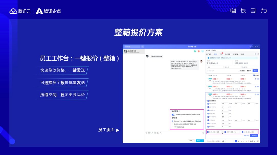Toggle the 成本价 checkbox

point(254,75)
